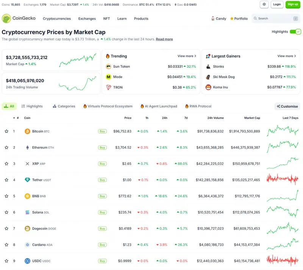Click the CoinGecko gecko logo
Viewport: 303px width, 270px height.
6,18
